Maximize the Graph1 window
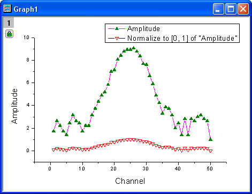The width and height of the screenshot is (252, 194). tap(231, 9)
